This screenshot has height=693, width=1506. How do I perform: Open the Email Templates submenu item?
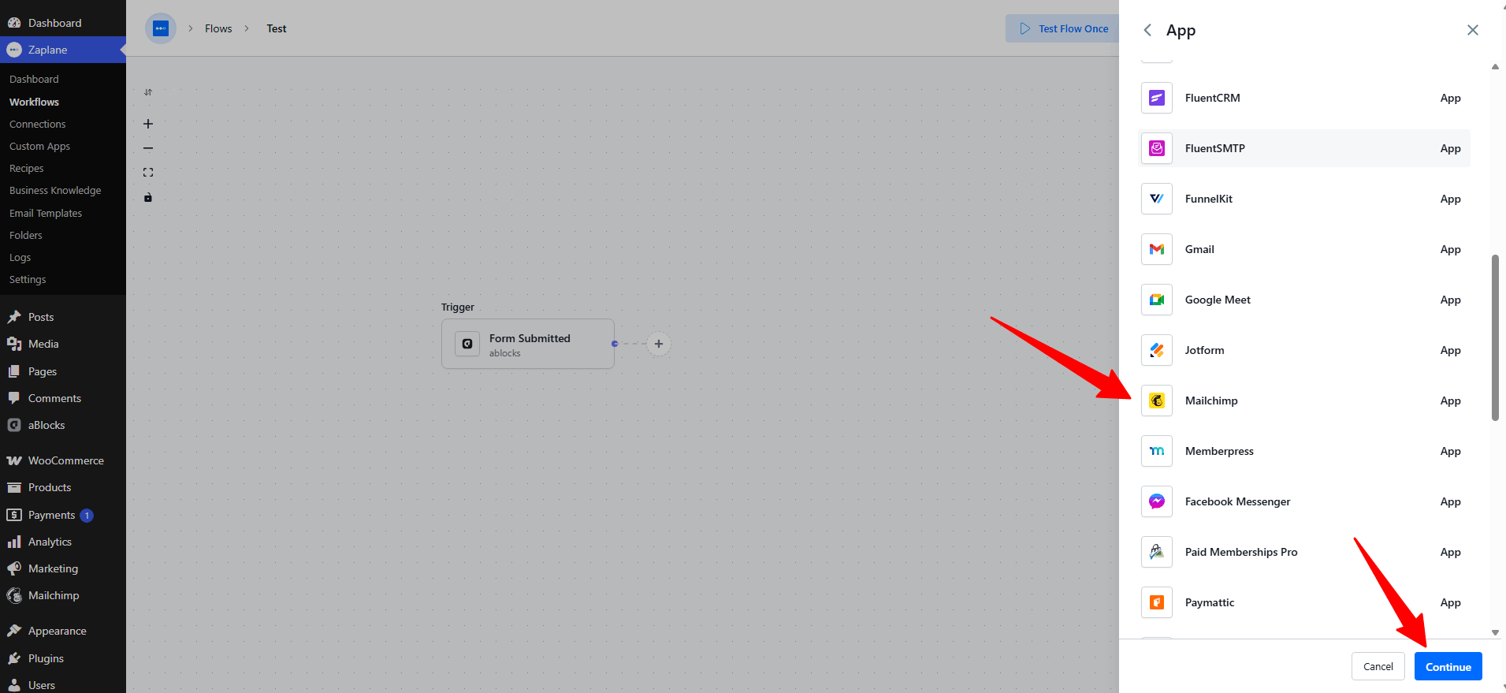pyautogui.click(x=46, y=213)
